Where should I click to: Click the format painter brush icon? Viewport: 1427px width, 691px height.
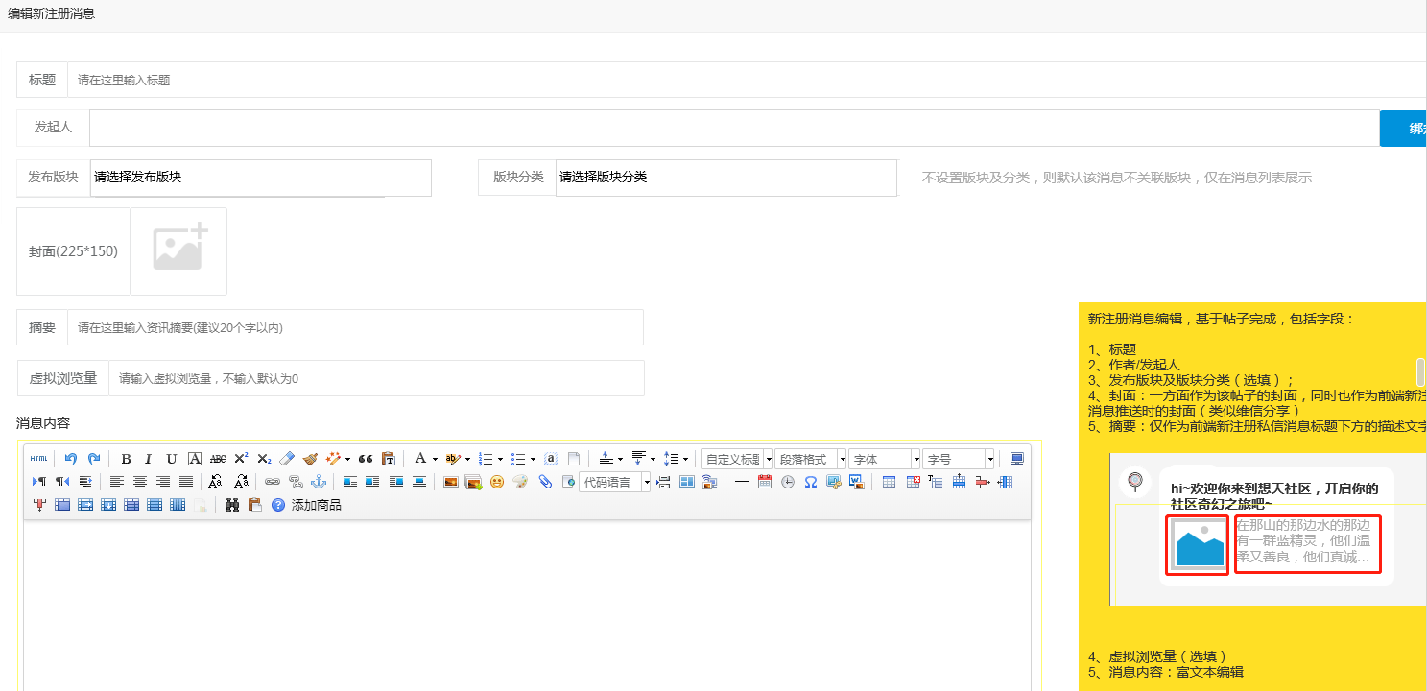click(310, 459)
